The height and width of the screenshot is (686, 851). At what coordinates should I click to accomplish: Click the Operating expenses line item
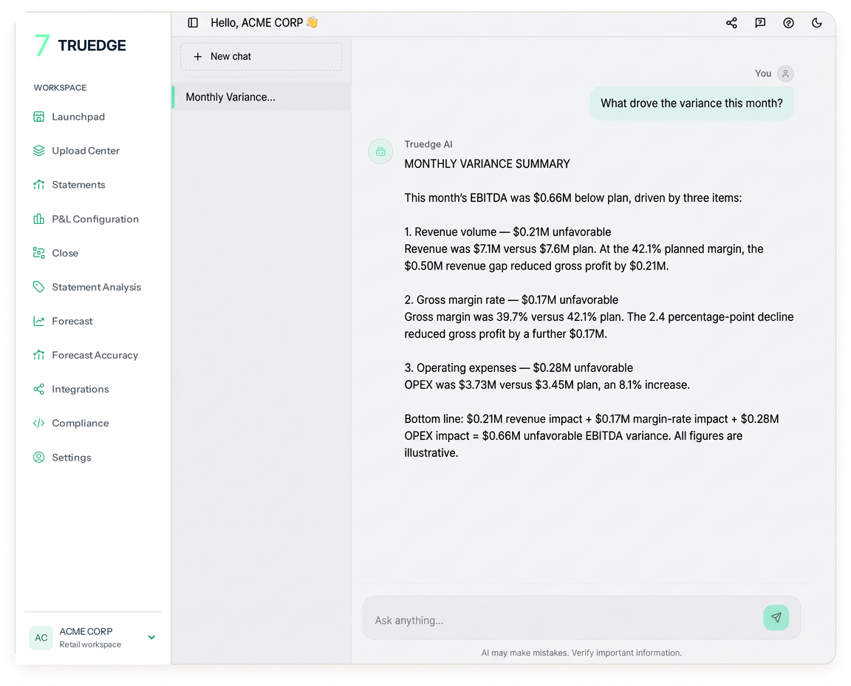tap(519, 367)
